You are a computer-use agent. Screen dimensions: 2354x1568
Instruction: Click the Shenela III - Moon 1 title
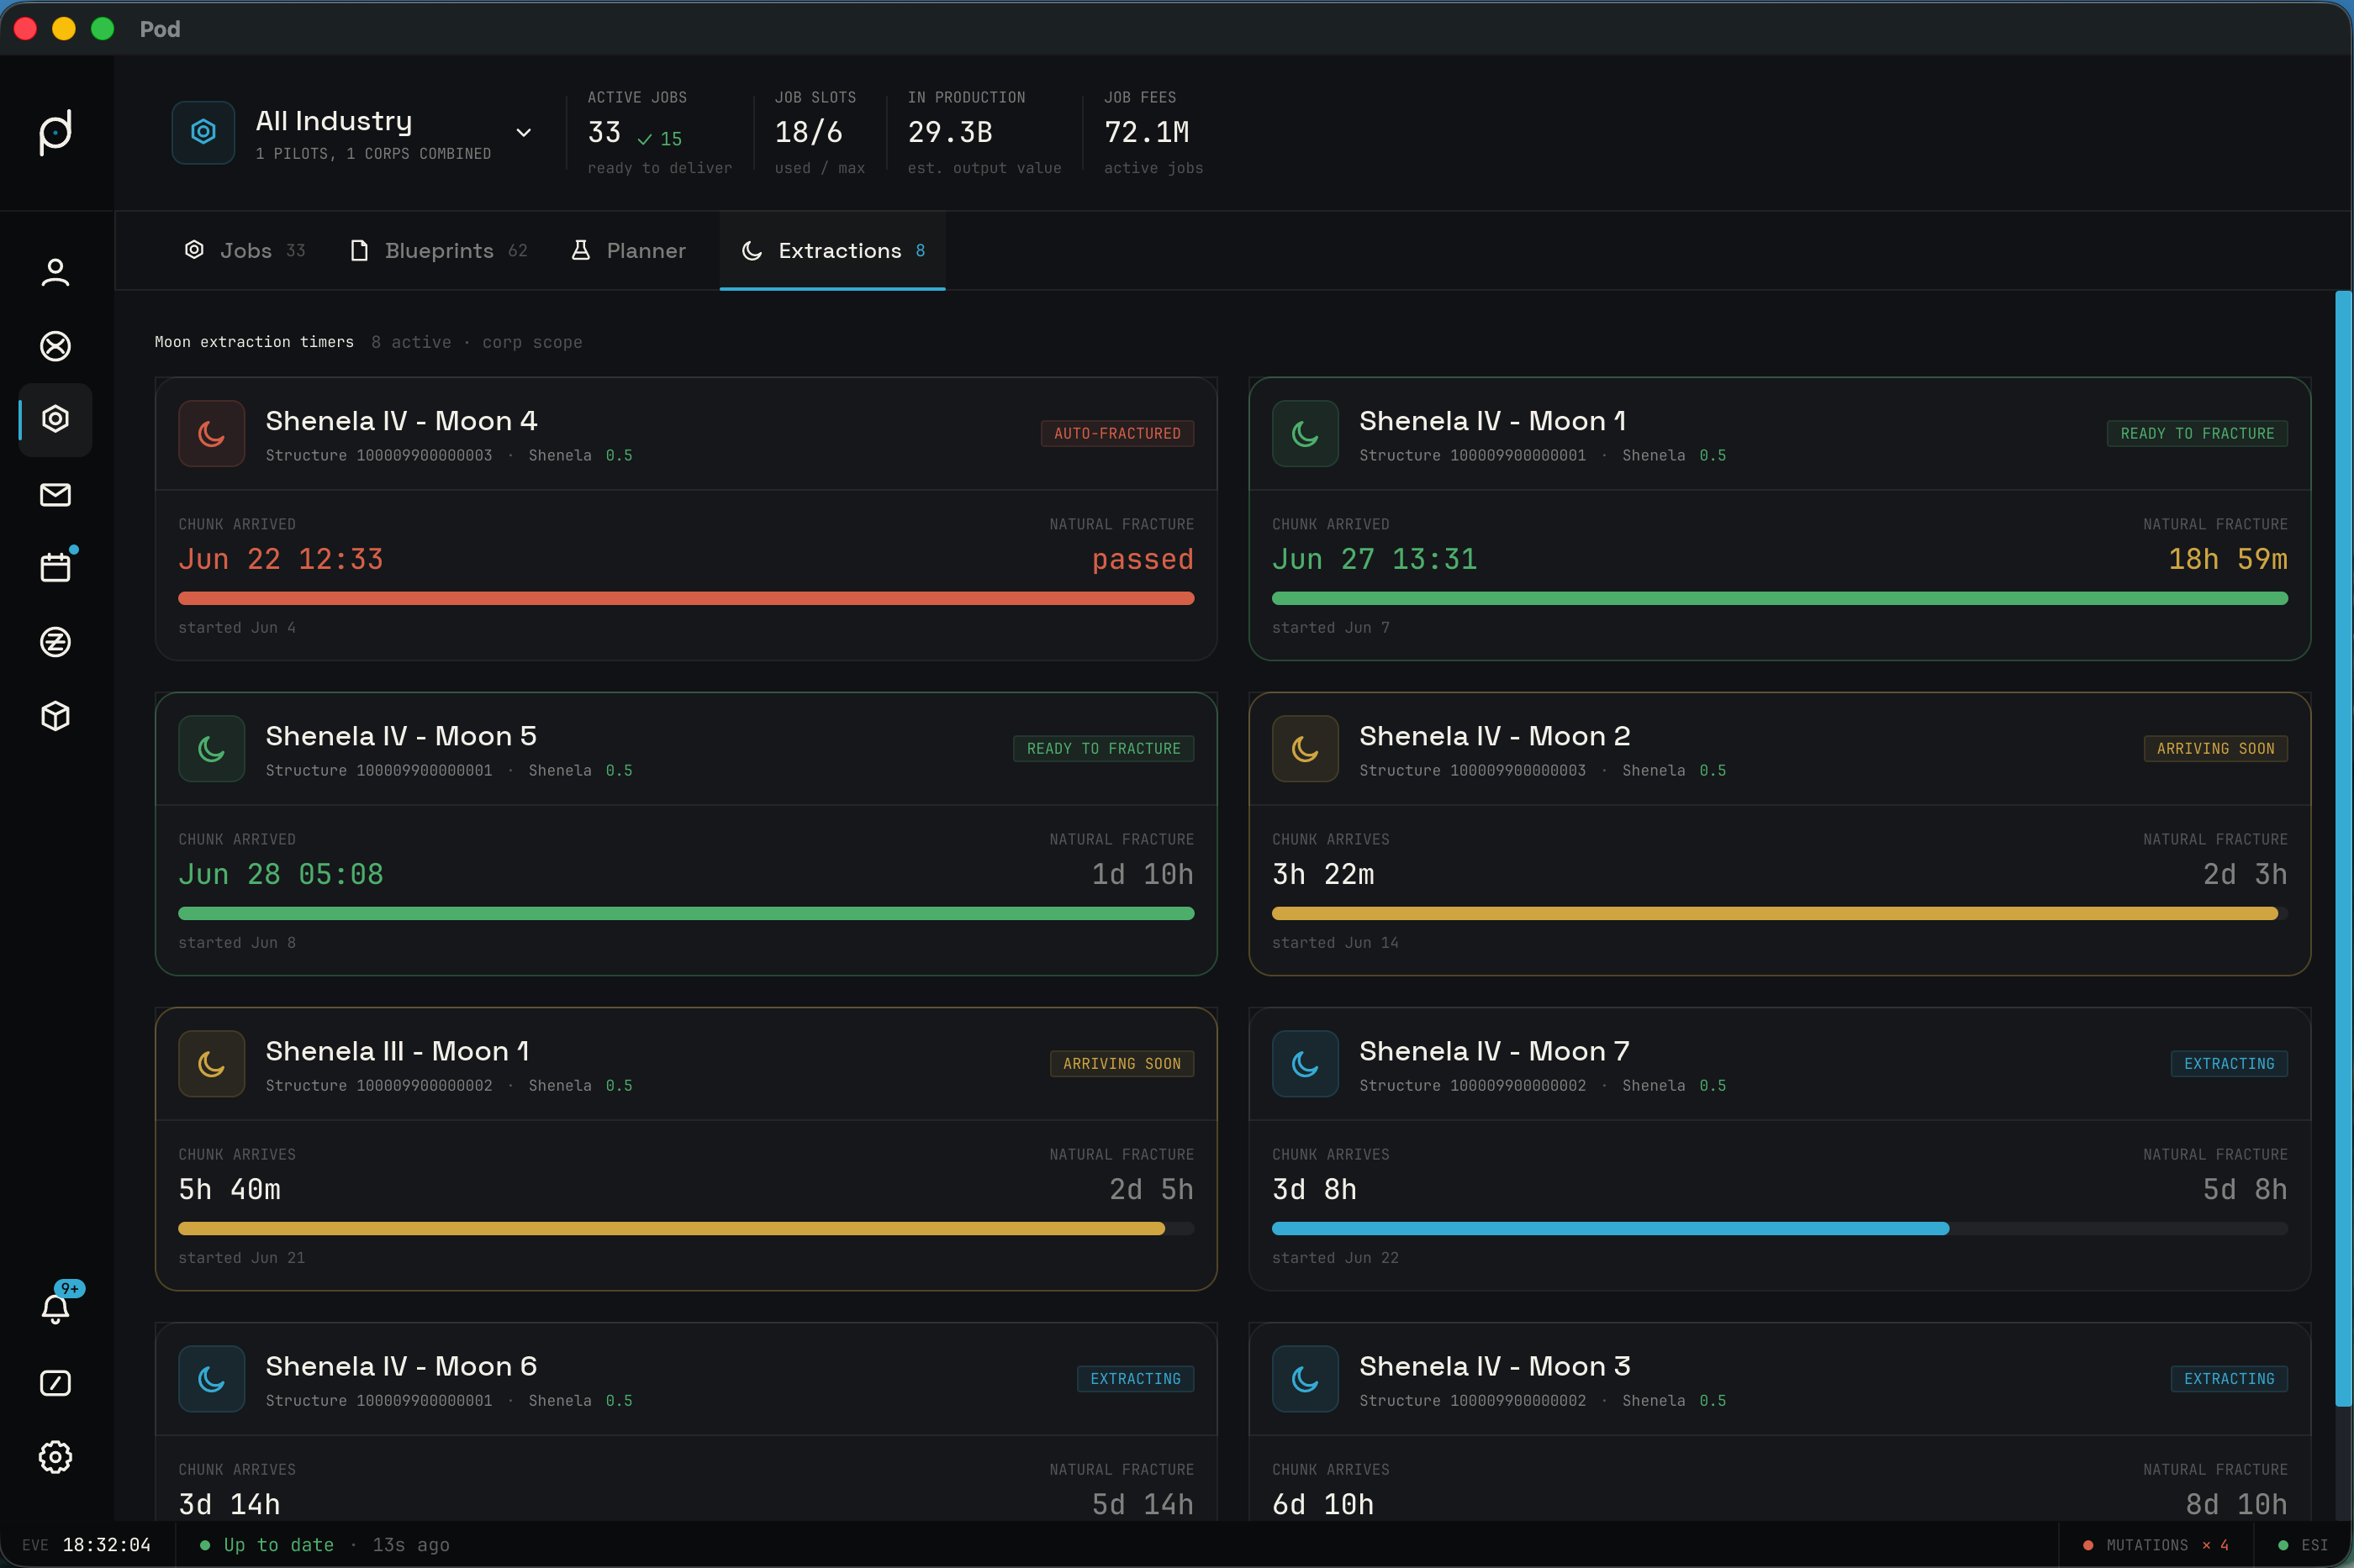[x=397, y=1051]
